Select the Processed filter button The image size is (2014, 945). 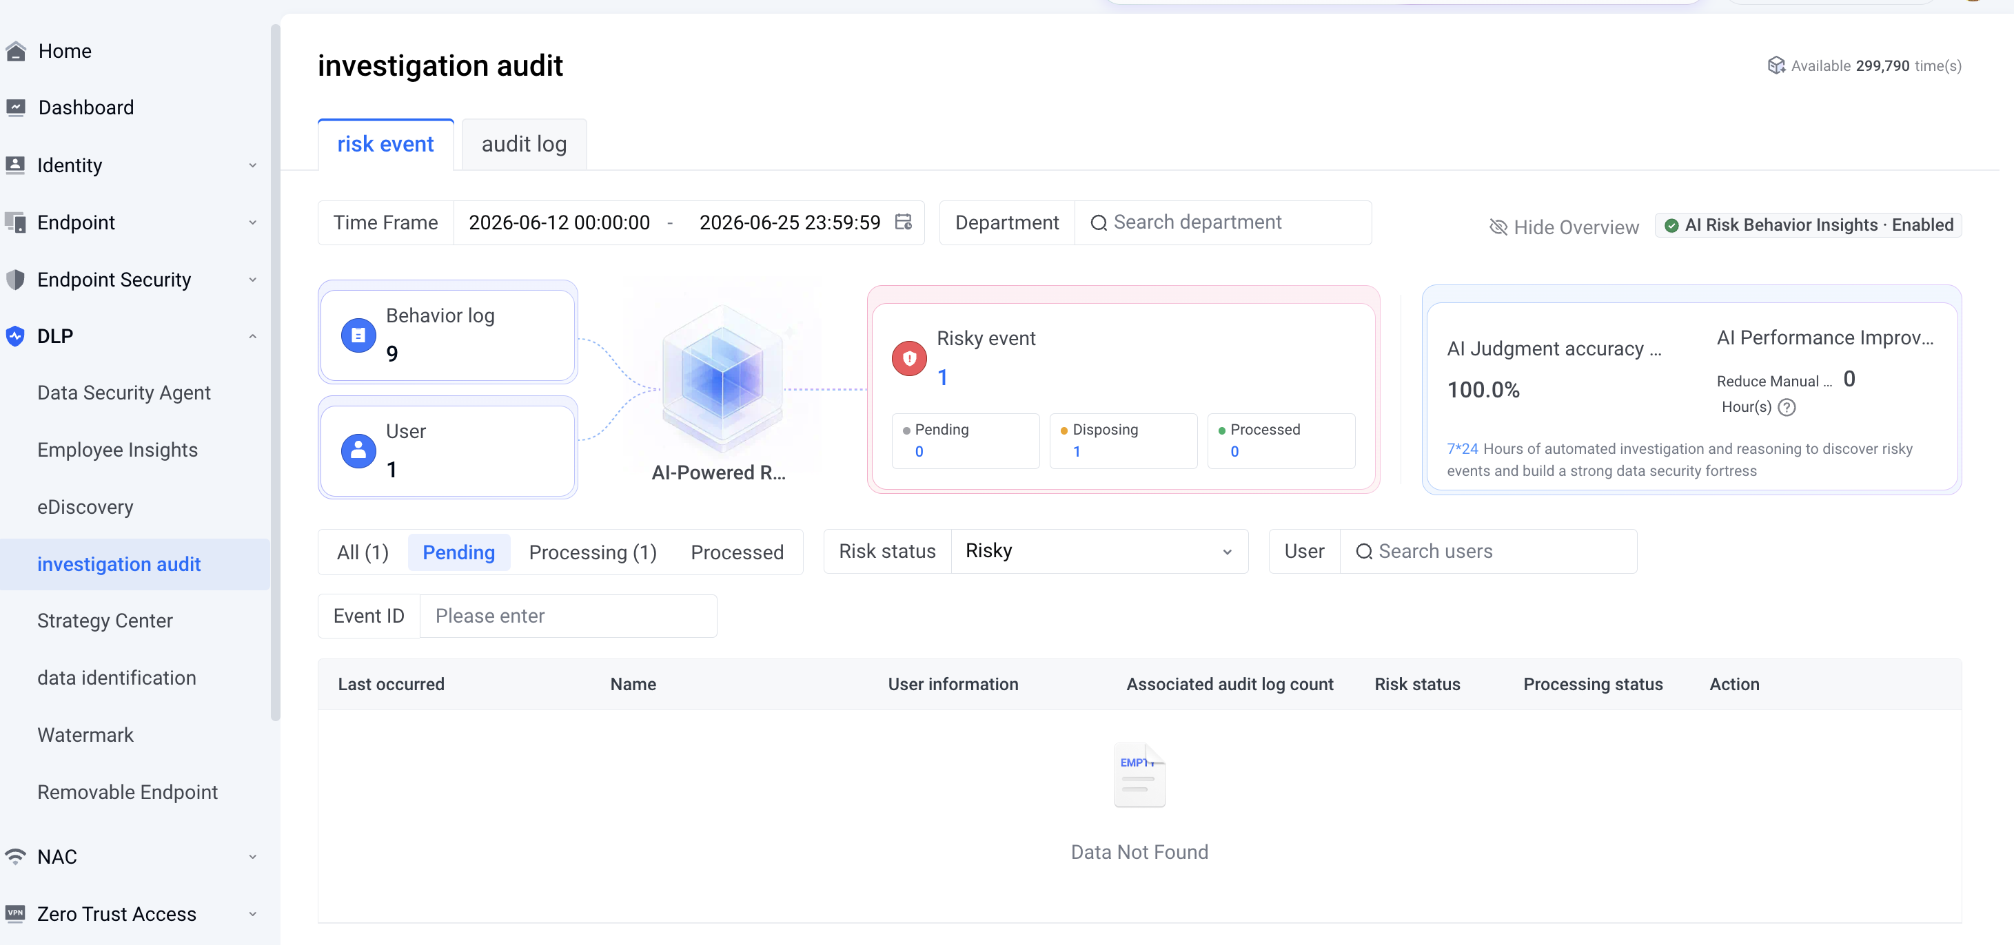click(737, 552)
